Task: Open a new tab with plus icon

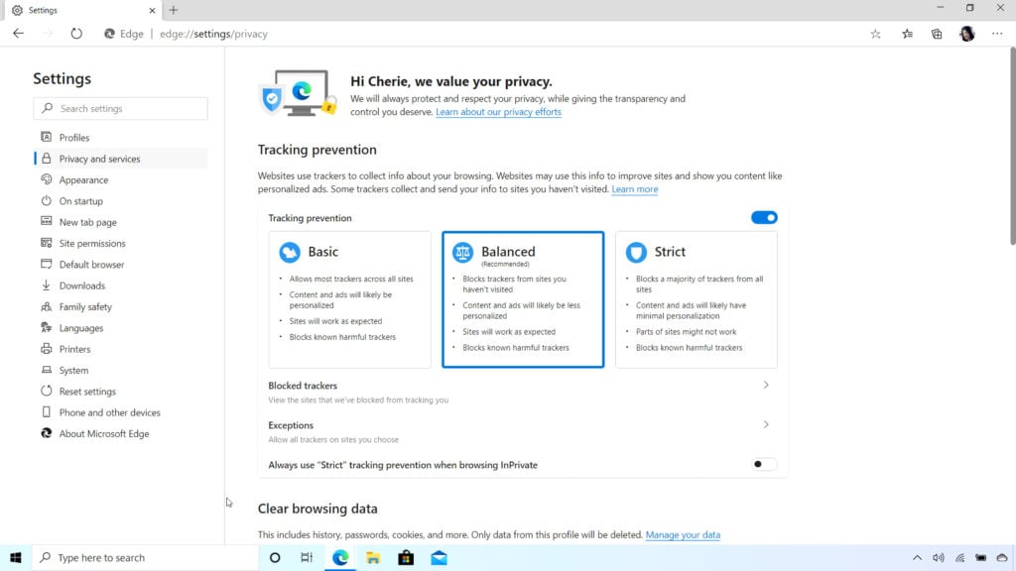Action: (x=174, y=10)
